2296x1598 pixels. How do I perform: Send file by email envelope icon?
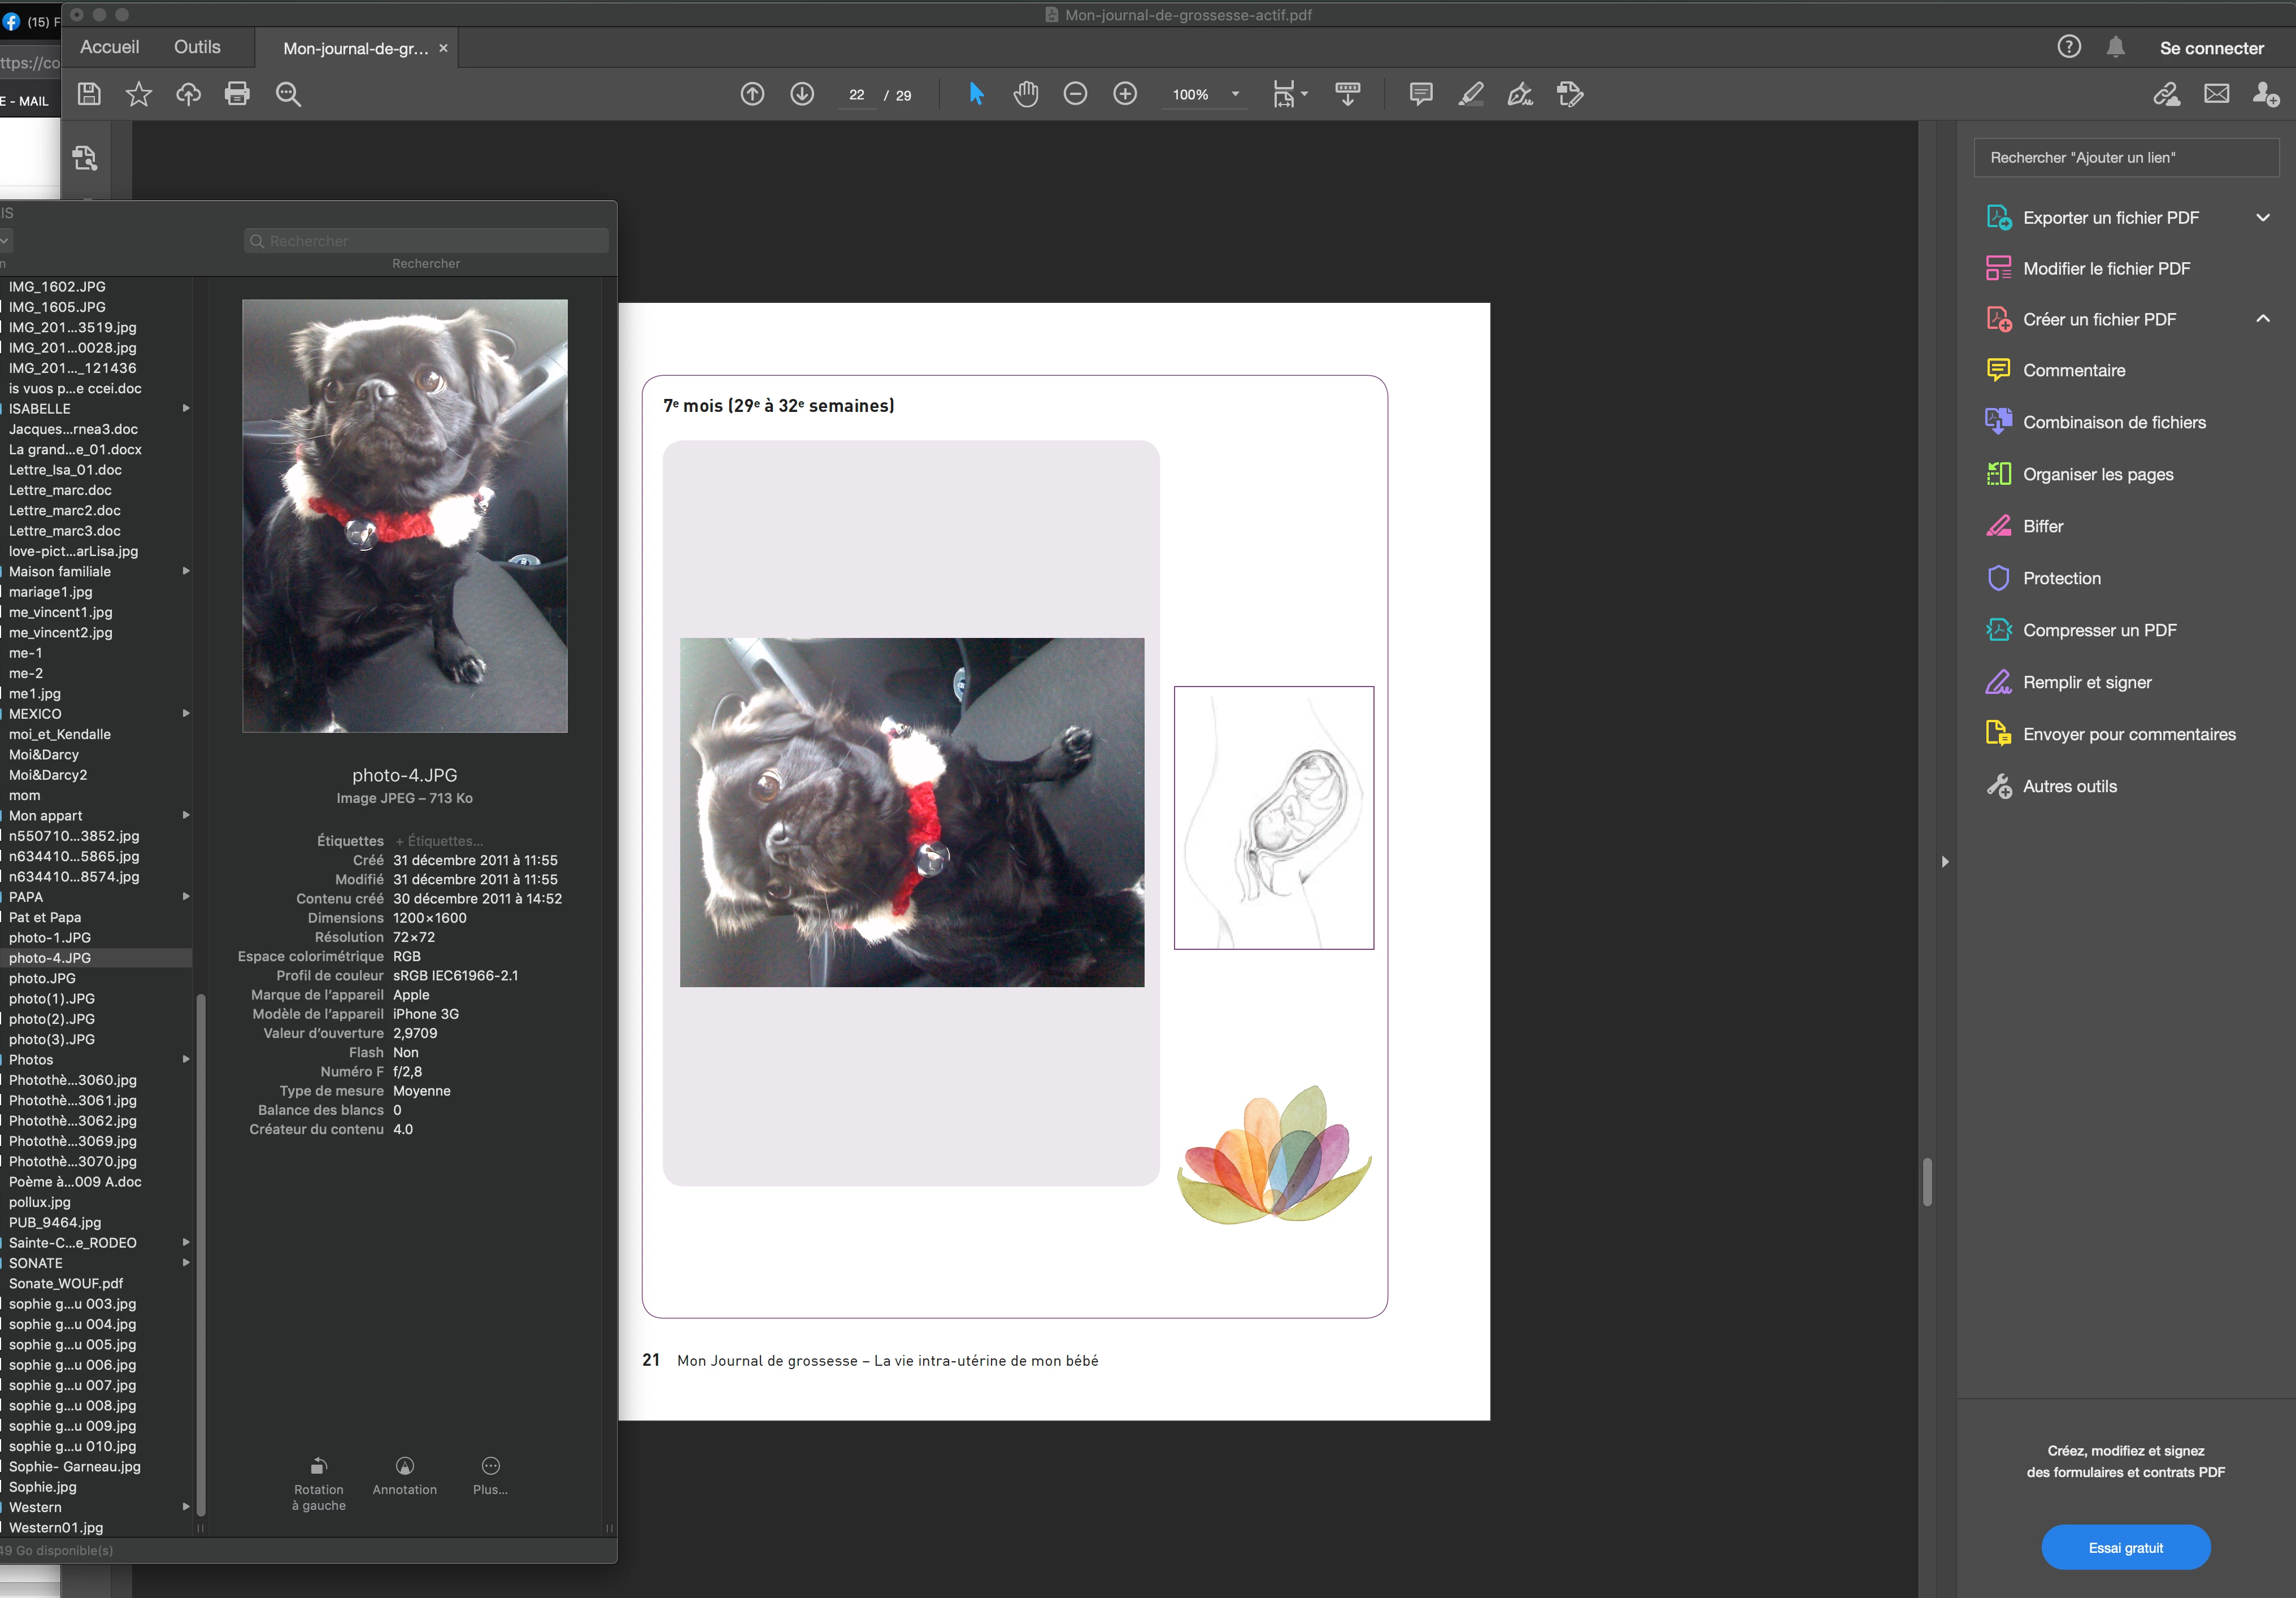[x=2216, y=94]
